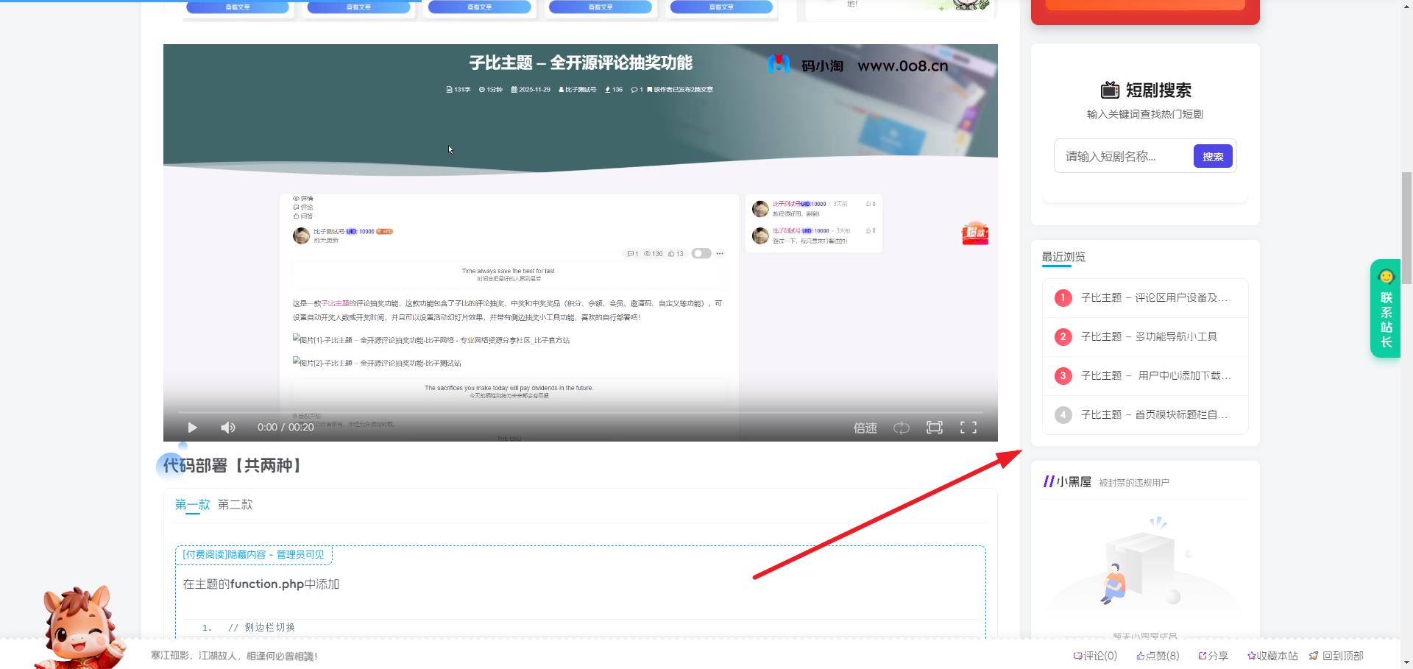This screenshot has height=669, width=1413.
Task: Open 子比主题 – 评论区用户设备及… recent item
Action: (1154, 297)
